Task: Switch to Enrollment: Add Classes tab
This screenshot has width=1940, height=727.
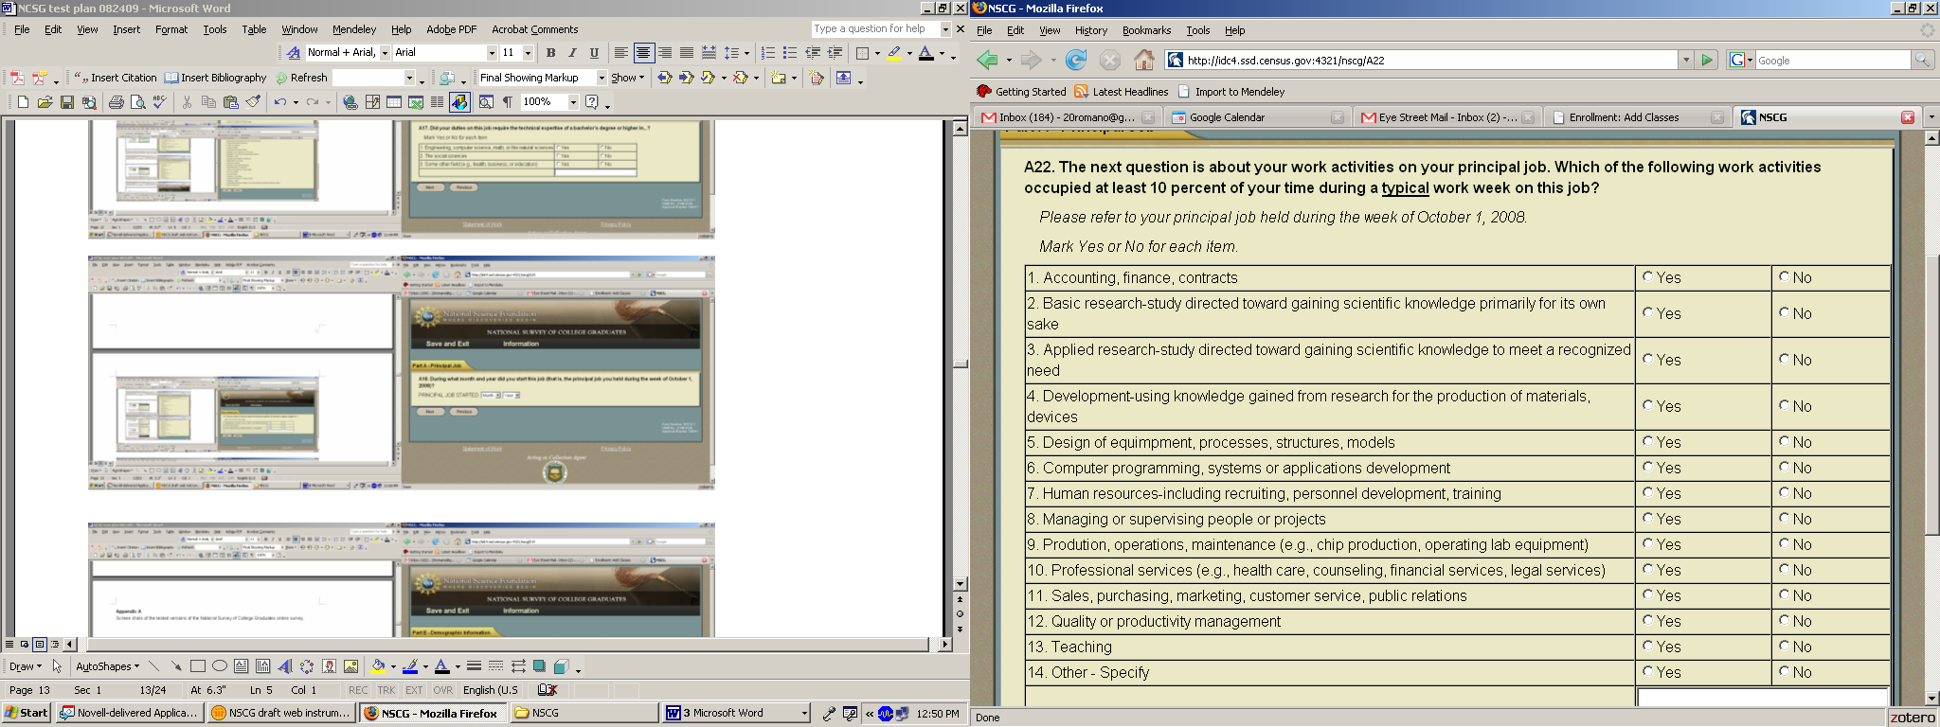Action: [1637, 117]
